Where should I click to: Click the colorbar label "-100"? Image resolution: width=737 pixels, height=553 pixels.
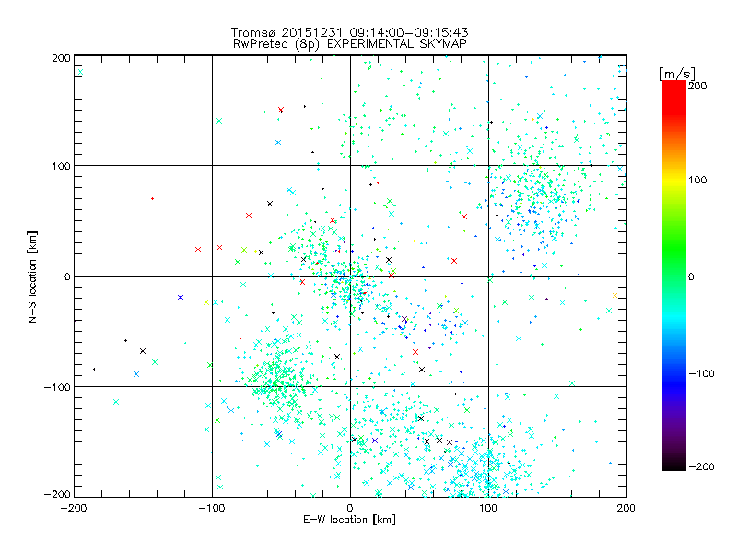pos(701,373)
